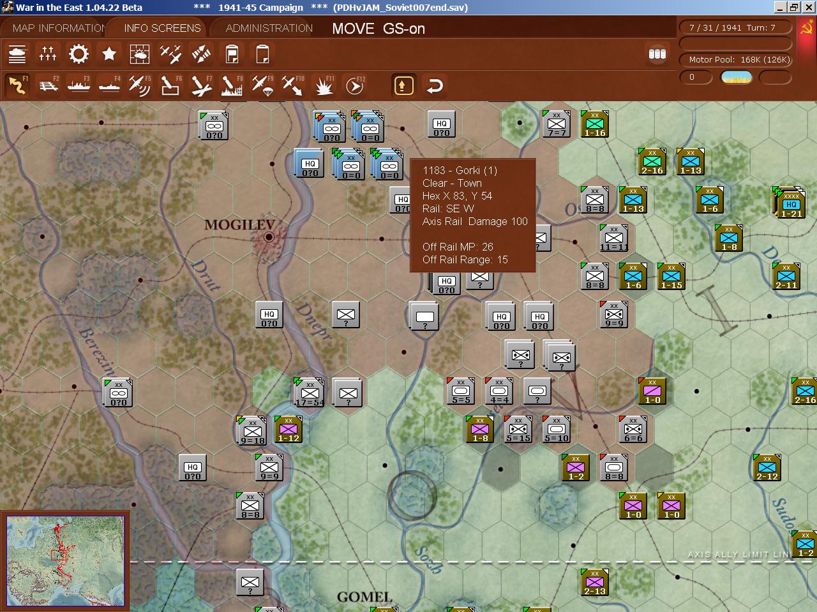Select the 7=7 infantry unit

(x=557, y=124)
